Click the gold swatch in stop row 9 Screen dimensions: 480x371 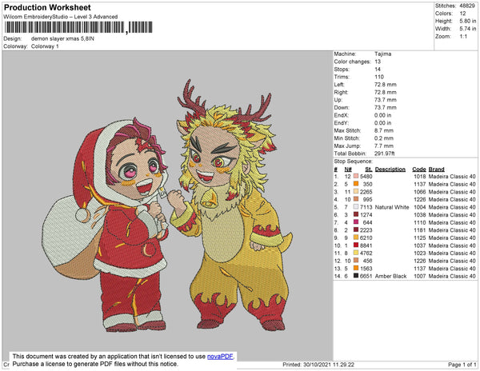356,237
